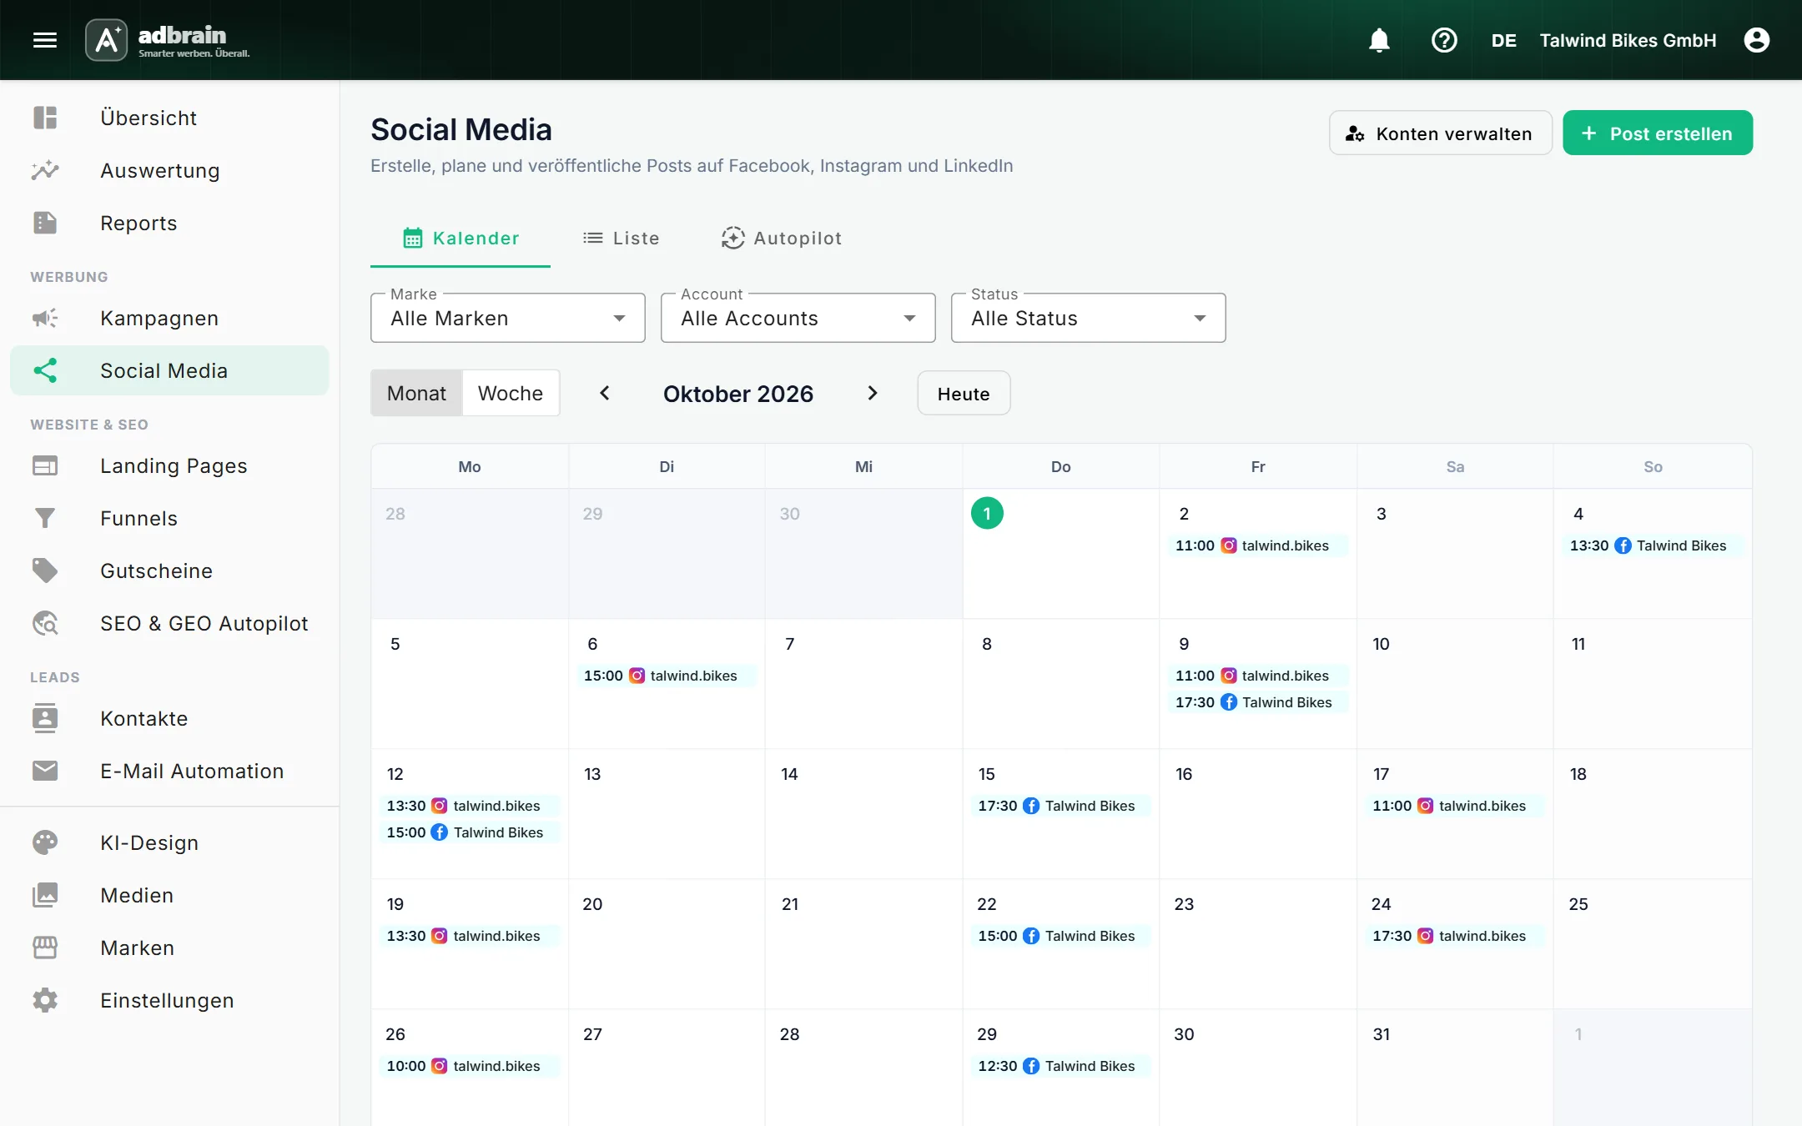Go to previous month chevron

click(605, 393)
